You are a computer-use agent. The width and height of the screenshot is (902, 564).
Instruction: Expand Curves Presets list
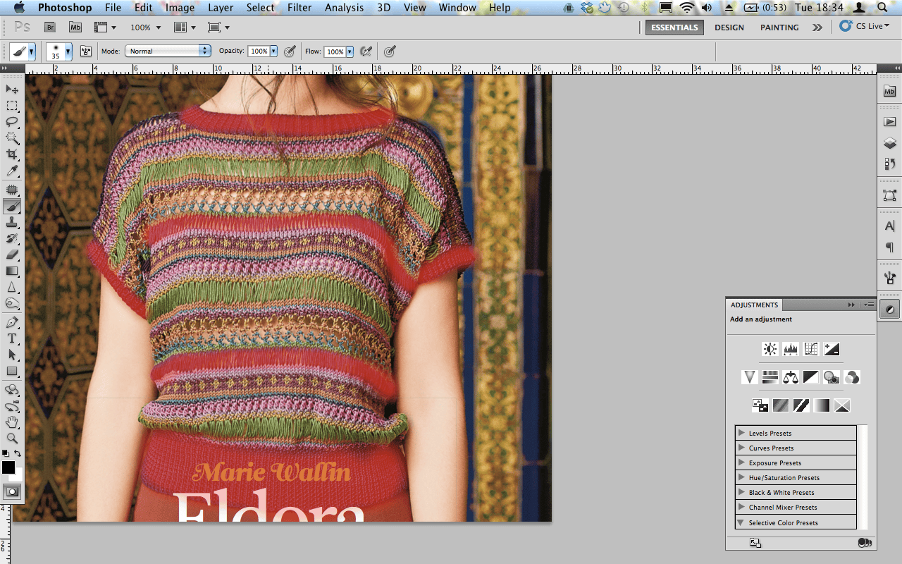(741, 448)
